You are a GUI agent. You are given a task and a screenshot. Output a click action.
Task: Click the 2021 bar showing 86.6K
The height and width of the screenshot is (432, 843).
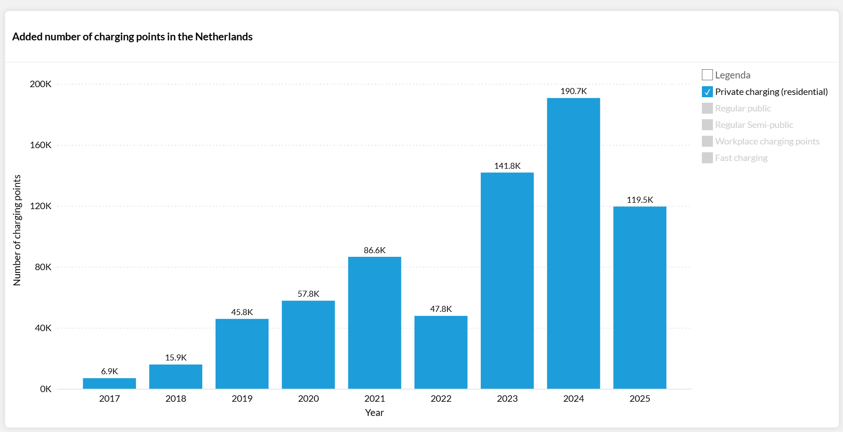(374, 322)
